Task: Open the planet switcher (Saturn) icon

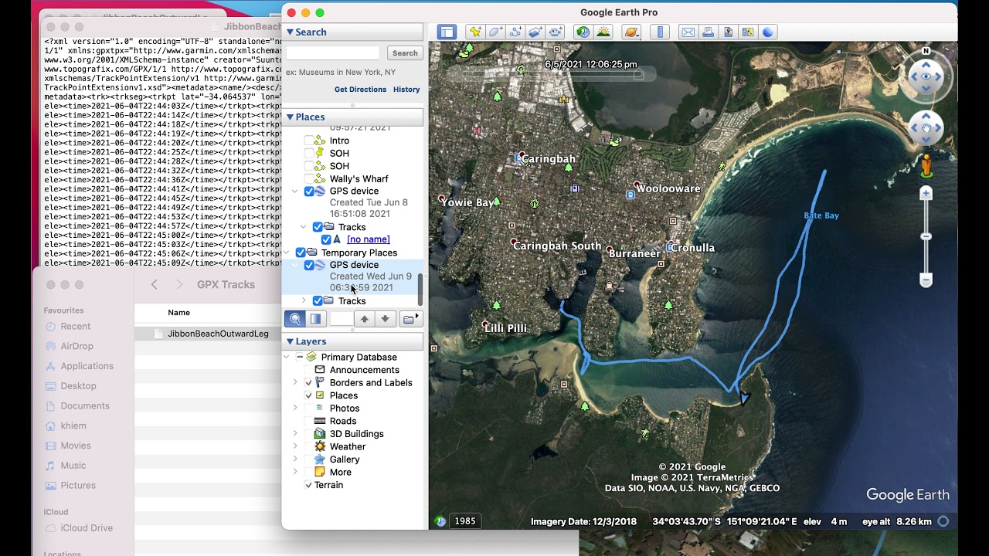Action: [631, 32]
